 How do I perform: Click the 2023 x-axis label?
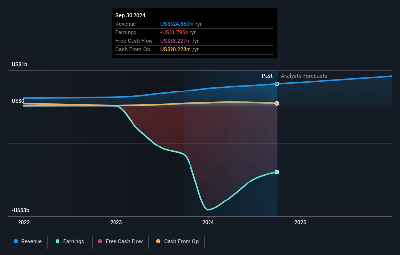116,223
